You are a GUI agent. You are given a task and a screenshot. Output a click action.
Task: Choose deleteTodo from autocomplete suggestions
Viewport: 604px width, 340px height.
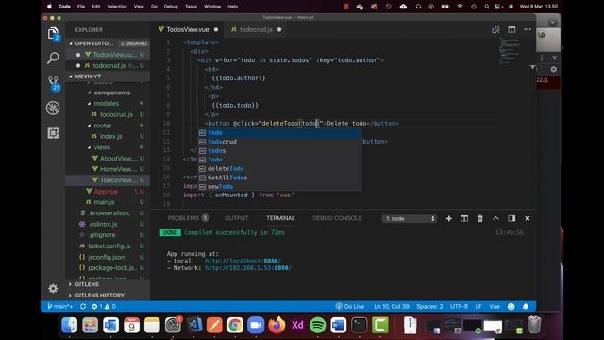(x=279, y=168)
